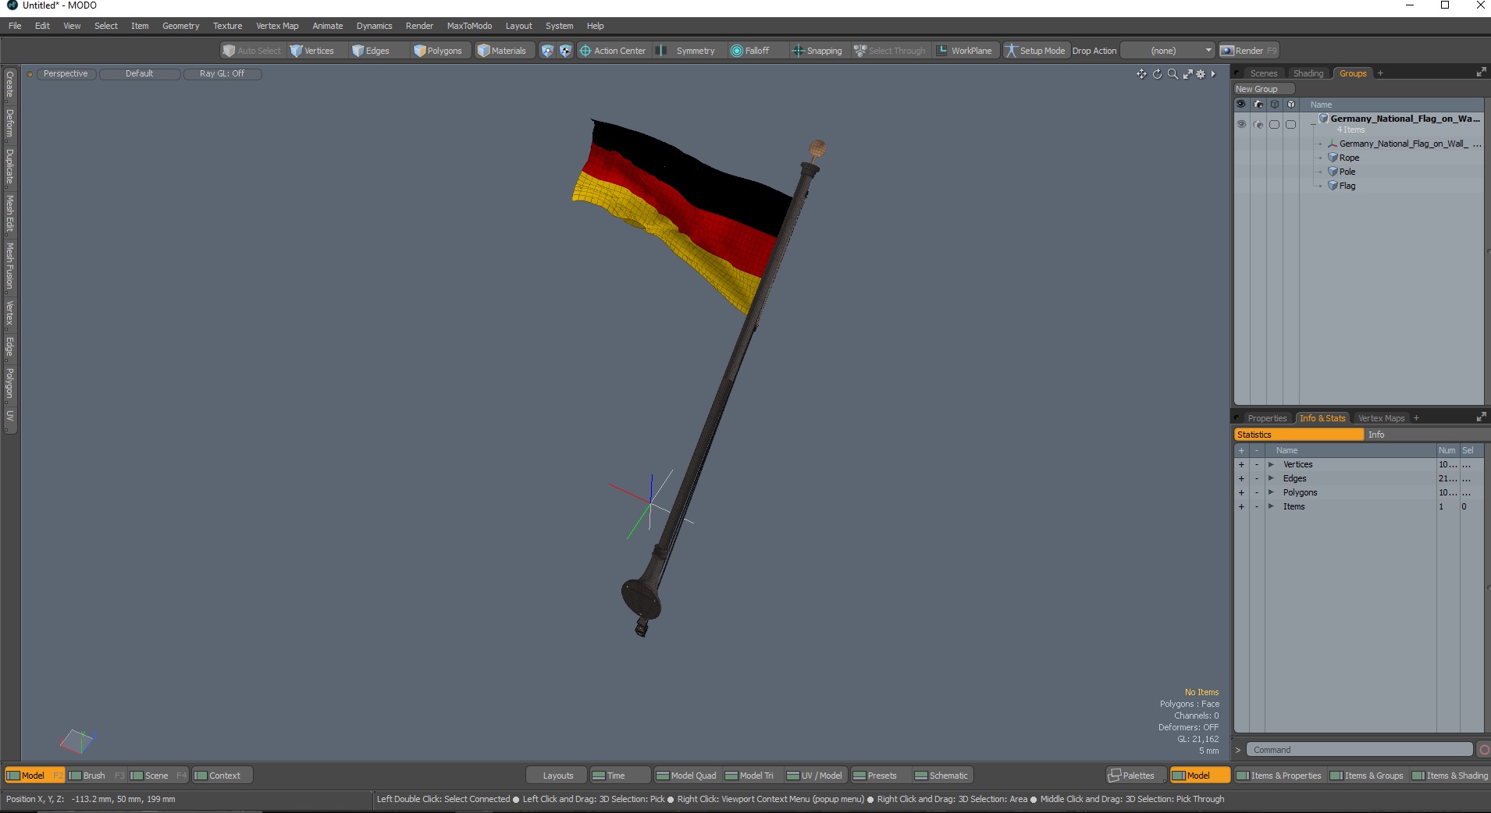Switch to the Vertex Maps tab
Viewport: 1491px width, 813px height.
(x=1381, y=418)
